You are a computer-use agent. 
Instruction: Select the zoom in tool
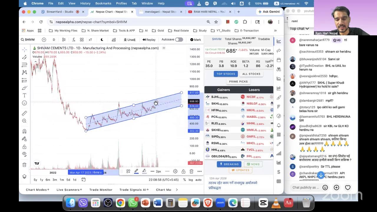click(x=24, y=121)
